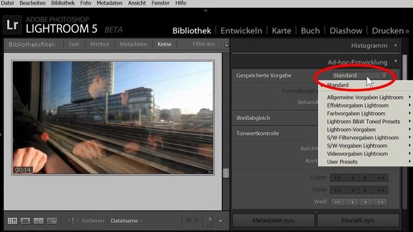Switch to Drucken module
The height and width of the screenshot is (232, 413).
tap(388, 31)
